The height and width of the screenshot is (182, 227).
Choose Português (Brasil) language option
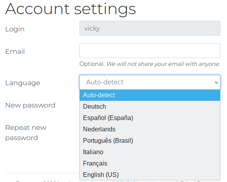coord(150,140)
